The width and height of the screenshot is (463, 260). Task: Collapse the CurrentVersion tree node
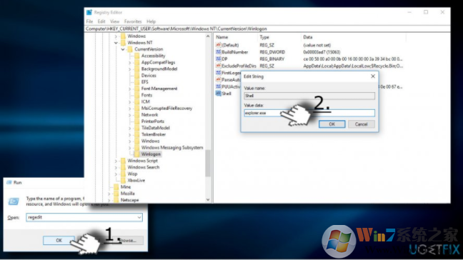(x=123, y=49)
